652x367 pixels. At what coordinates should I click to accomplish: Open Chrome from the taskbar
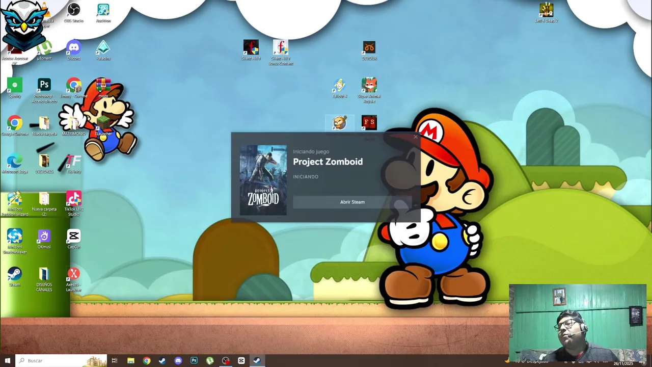[147, 360]
